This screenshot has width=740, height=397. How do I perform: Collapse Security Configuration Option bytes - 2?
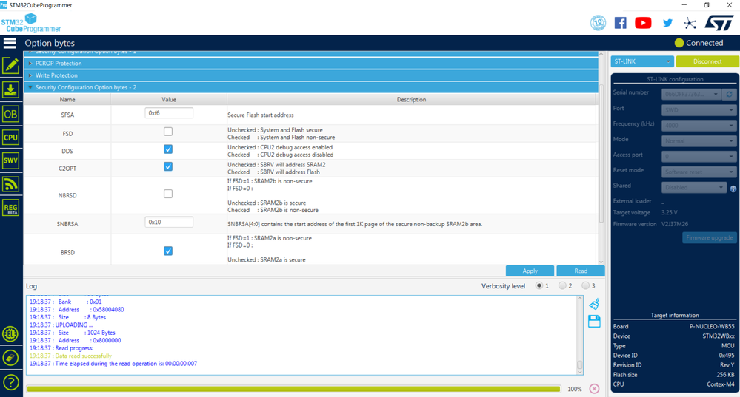click(x=311, y=87)
